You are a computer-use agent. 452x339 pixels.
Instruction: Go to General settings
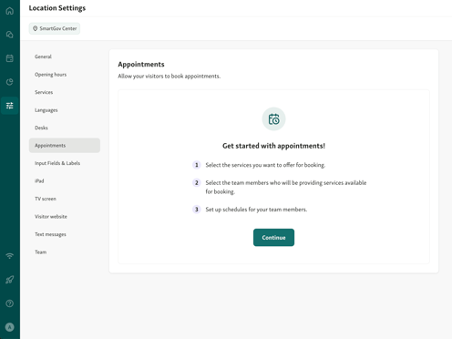(65, 56)
